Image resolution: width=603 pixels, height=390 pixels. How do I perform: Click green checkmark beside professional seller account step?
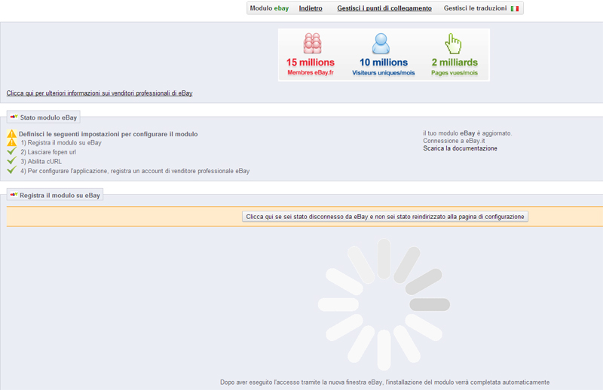click(x=11, y=170)
